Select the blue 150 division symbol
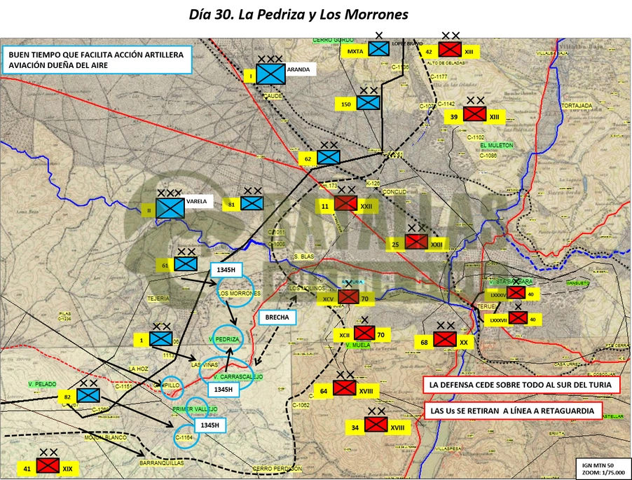This screenshot has width=632, height=480. click(369, 102)
